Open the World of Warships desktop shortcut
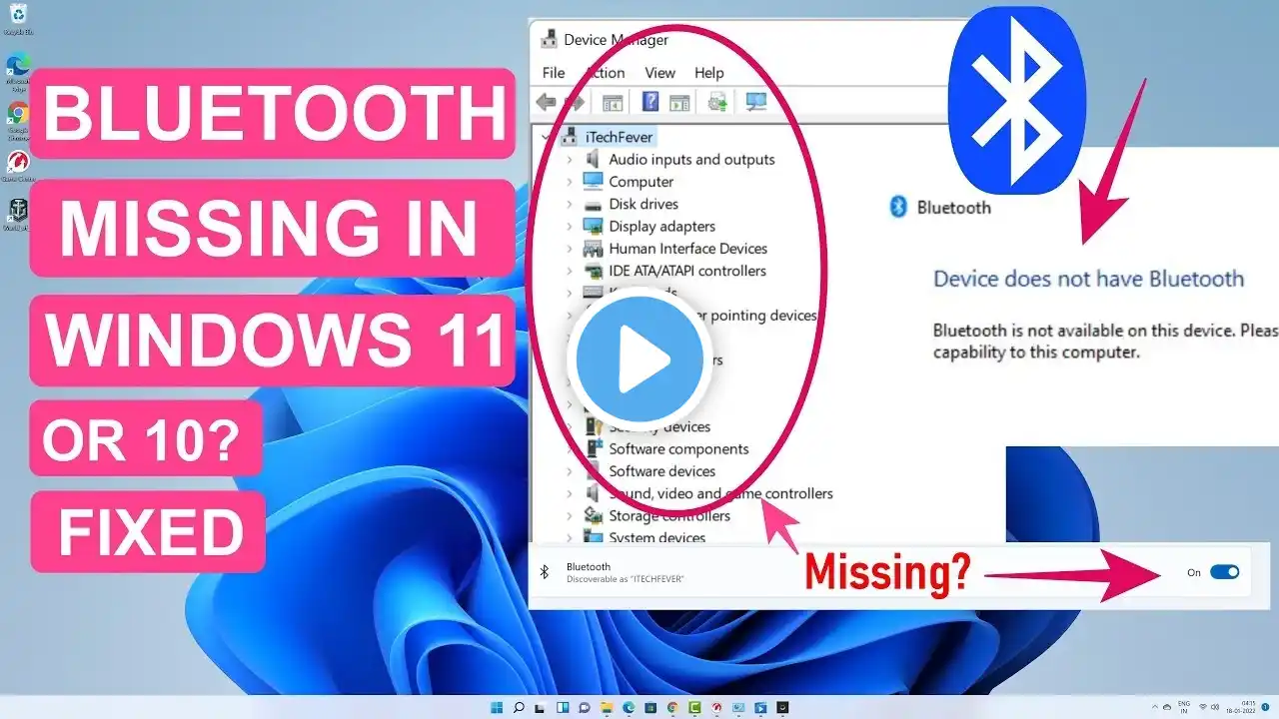This screenshot has width=1279, height=719. coord(17,214)
